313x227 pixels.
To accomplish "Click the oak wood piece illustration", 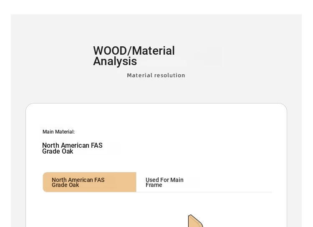I will [x=195, y=221].
